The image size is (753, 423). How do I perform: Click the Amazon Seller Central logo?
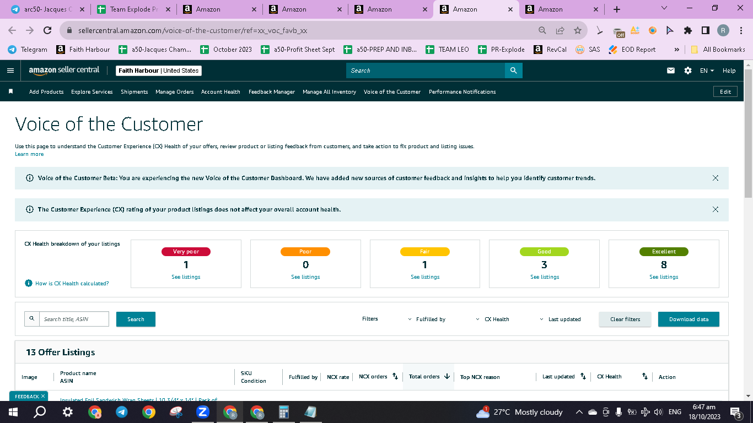tap(64, 70)
